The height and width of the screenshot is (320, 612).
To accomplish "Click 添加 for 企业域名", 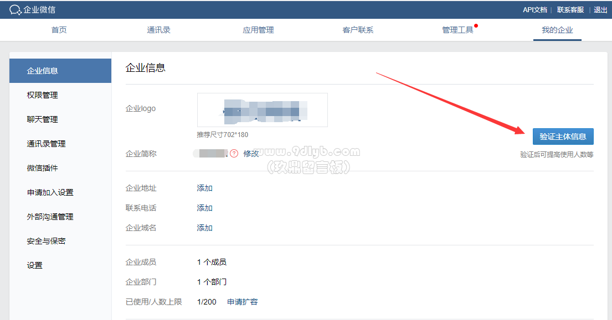I will 204,228.
